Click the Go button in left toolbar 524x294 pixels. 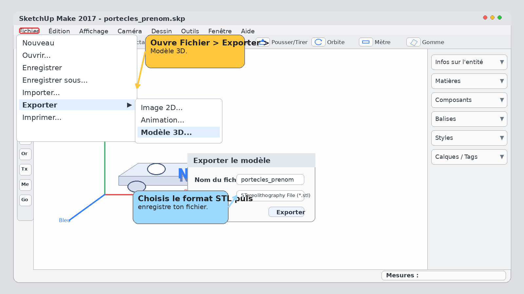[25, 200]
